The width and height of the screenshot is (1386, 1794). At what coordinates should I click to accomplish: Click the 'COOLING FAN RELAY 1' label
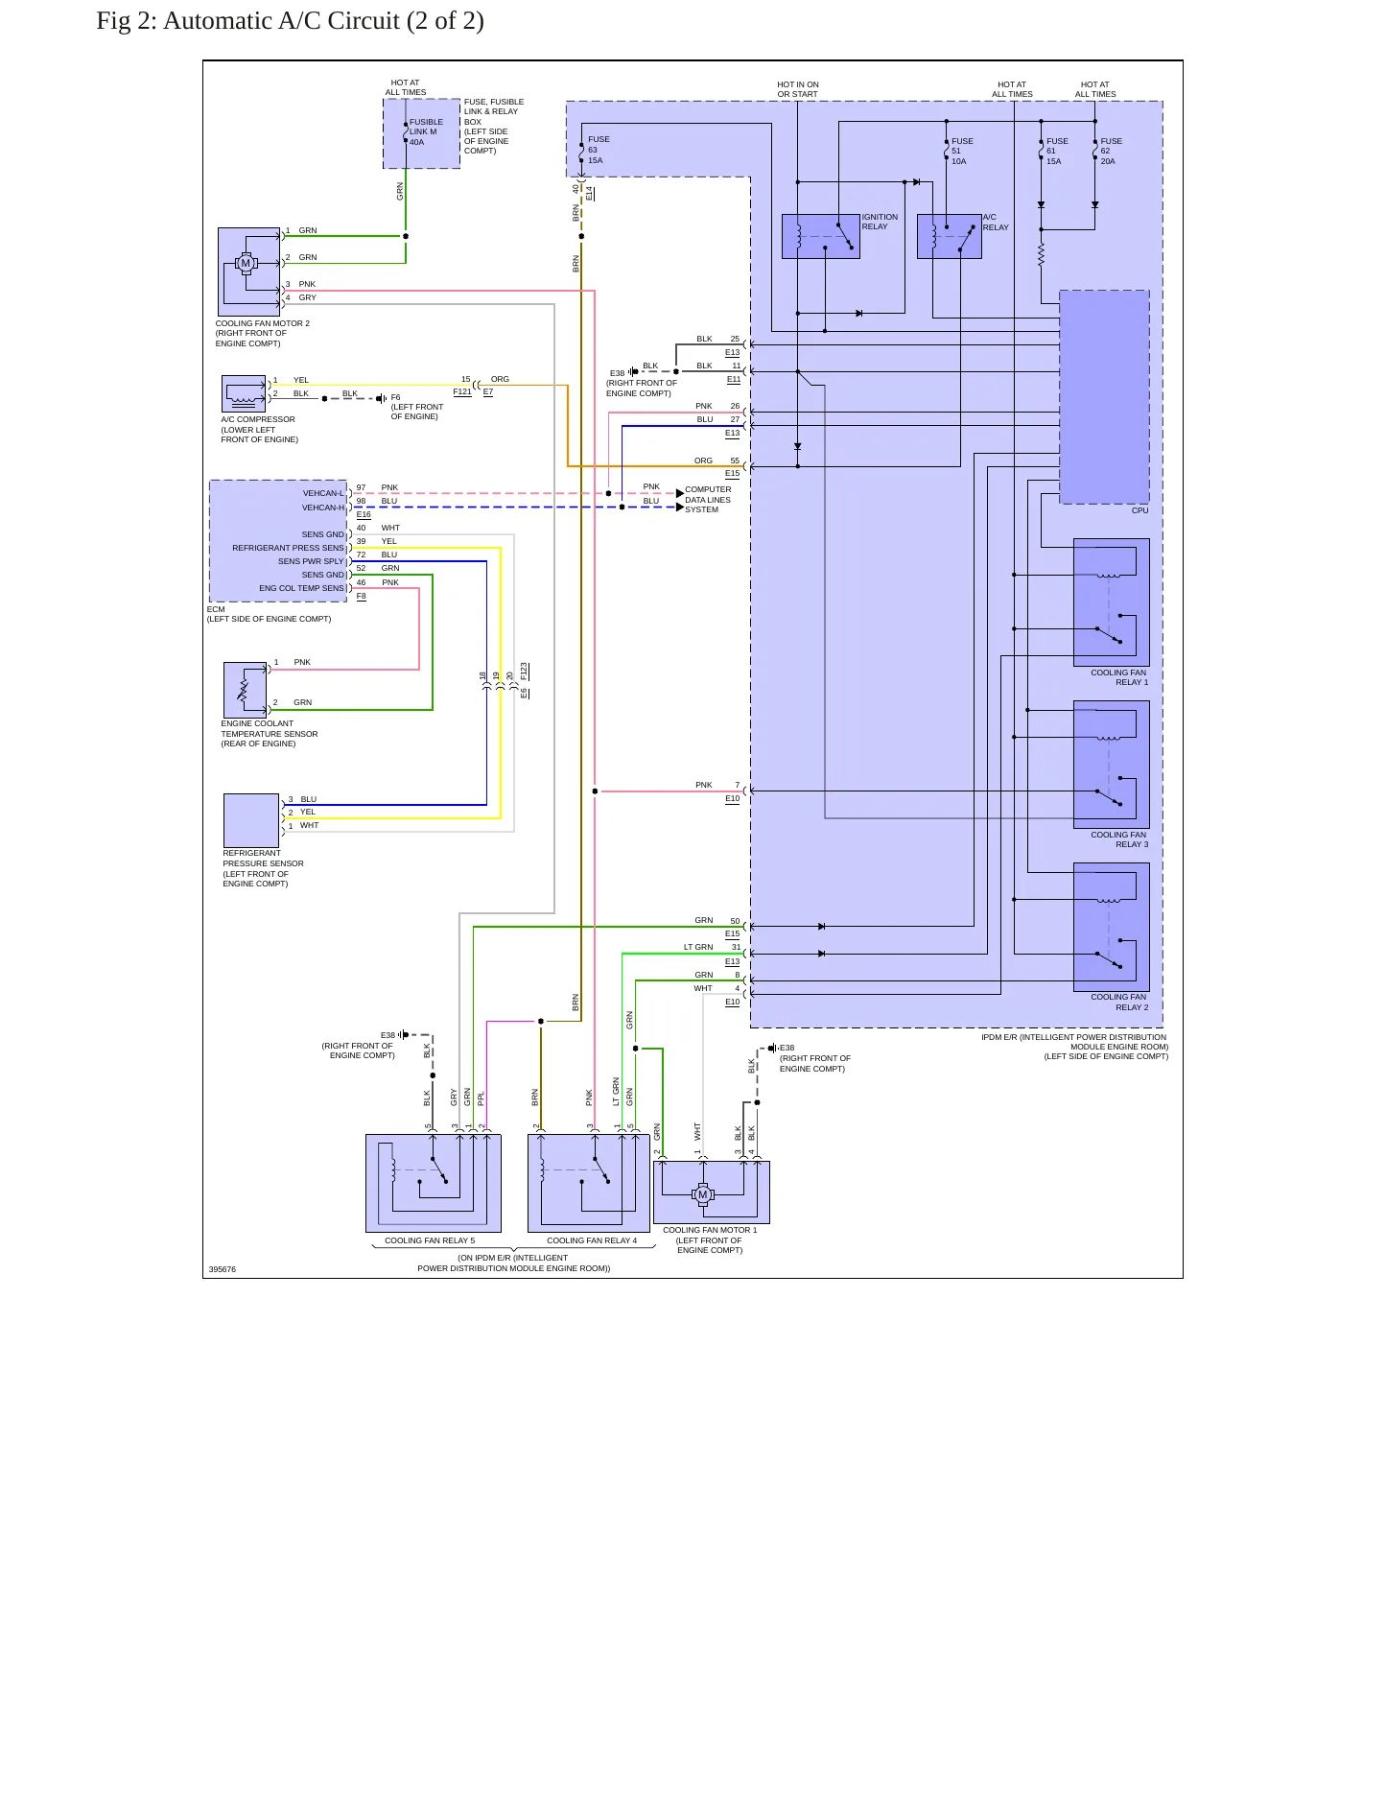[x=1119, y=677]
